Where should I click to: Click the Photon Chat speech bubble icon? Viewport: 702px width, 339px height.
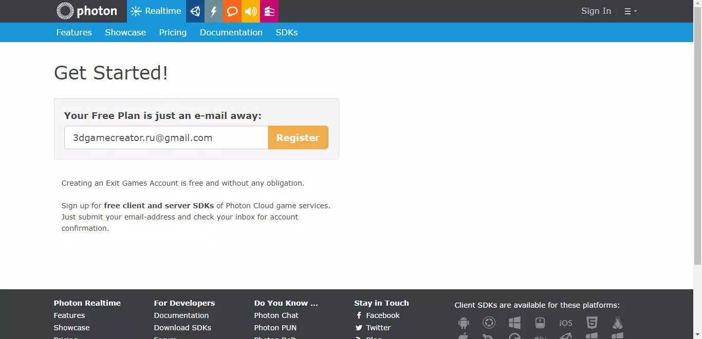(232, 11)
